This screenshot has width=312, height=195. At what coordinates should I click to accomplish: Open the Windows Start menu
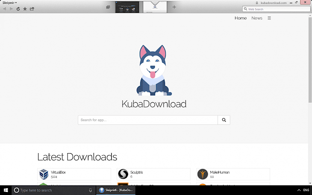pyautogui.click(x=6, y=190)
